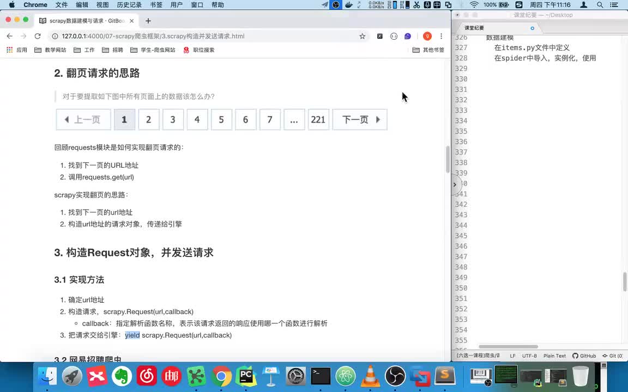The height and width of the screenshot is (392, 628).
Task: Click the Git status item in Atom status bar
Action: pos(612,356)
